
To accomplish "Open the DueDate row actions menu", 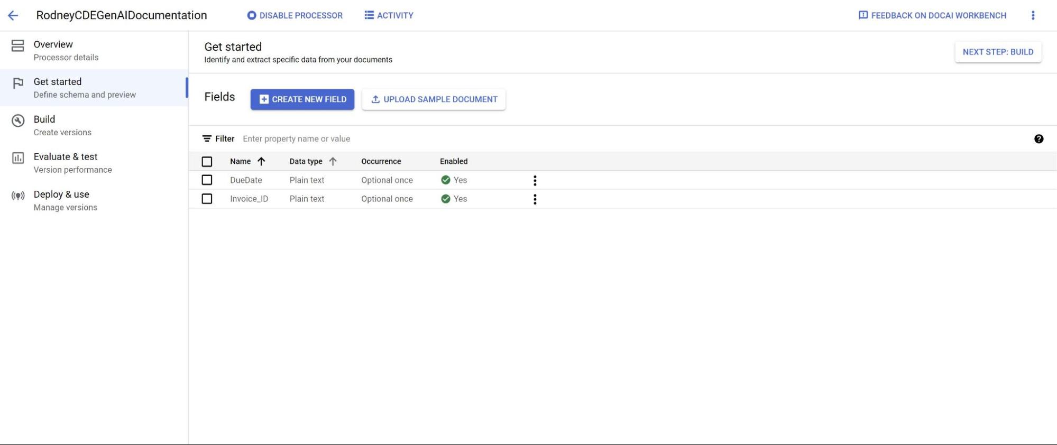I will [535, 181].
